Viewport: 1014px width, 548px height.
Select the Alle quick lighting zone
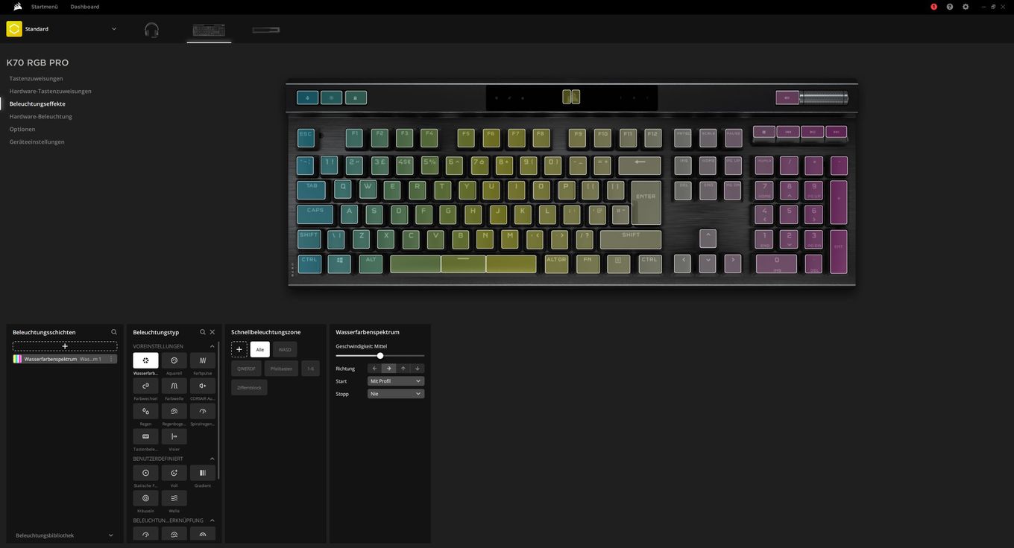coord(260,349)
